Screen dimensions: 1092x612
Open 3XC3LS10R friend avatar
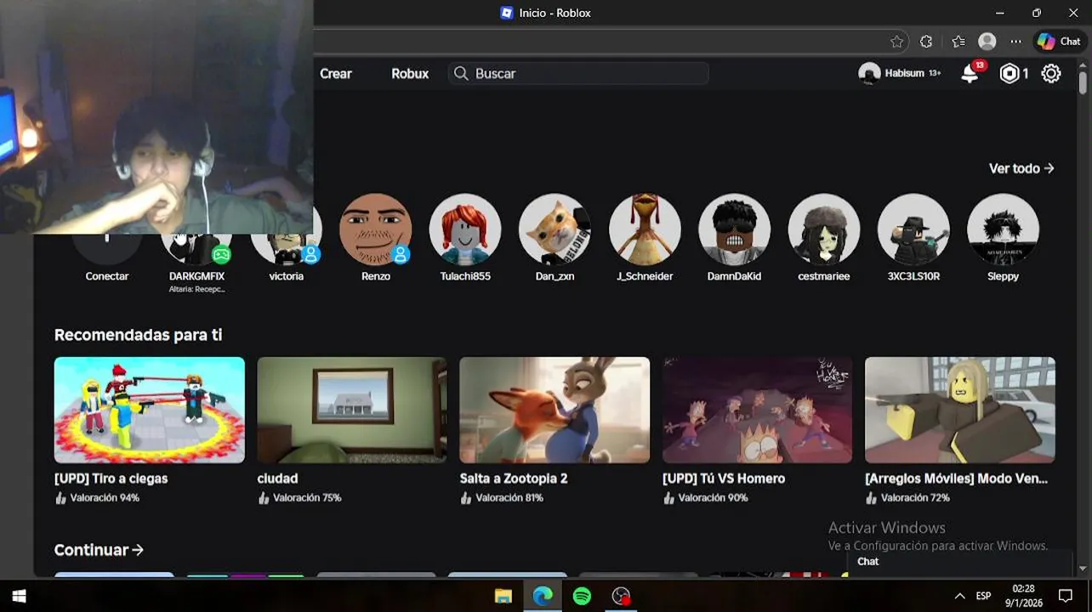tap(913, 229)
